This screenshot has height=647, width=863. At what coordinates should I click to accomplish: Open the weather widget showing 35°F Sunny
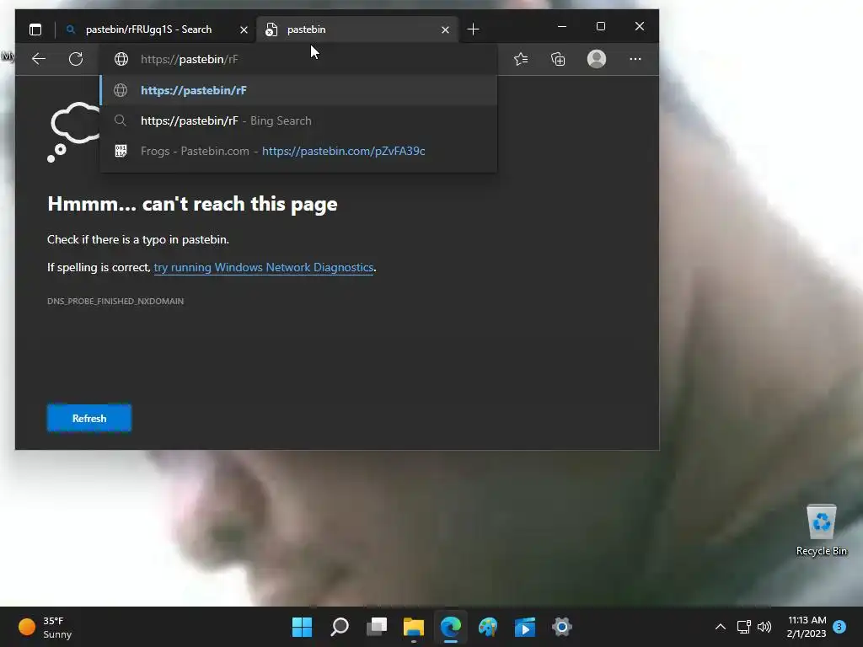tap(46, 627)
